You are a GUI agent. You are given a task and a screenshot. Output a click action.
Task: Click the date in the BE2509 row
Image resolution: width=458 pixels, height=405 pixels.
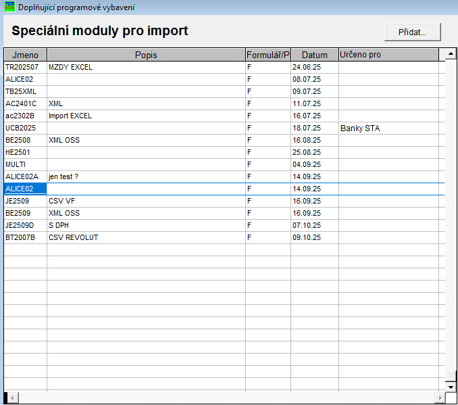pos(315,214)
